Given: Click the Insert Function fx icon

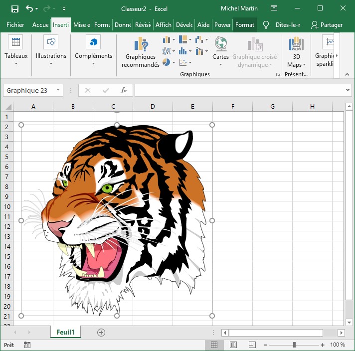Looking at the screenshot, I should pos(124,90).
